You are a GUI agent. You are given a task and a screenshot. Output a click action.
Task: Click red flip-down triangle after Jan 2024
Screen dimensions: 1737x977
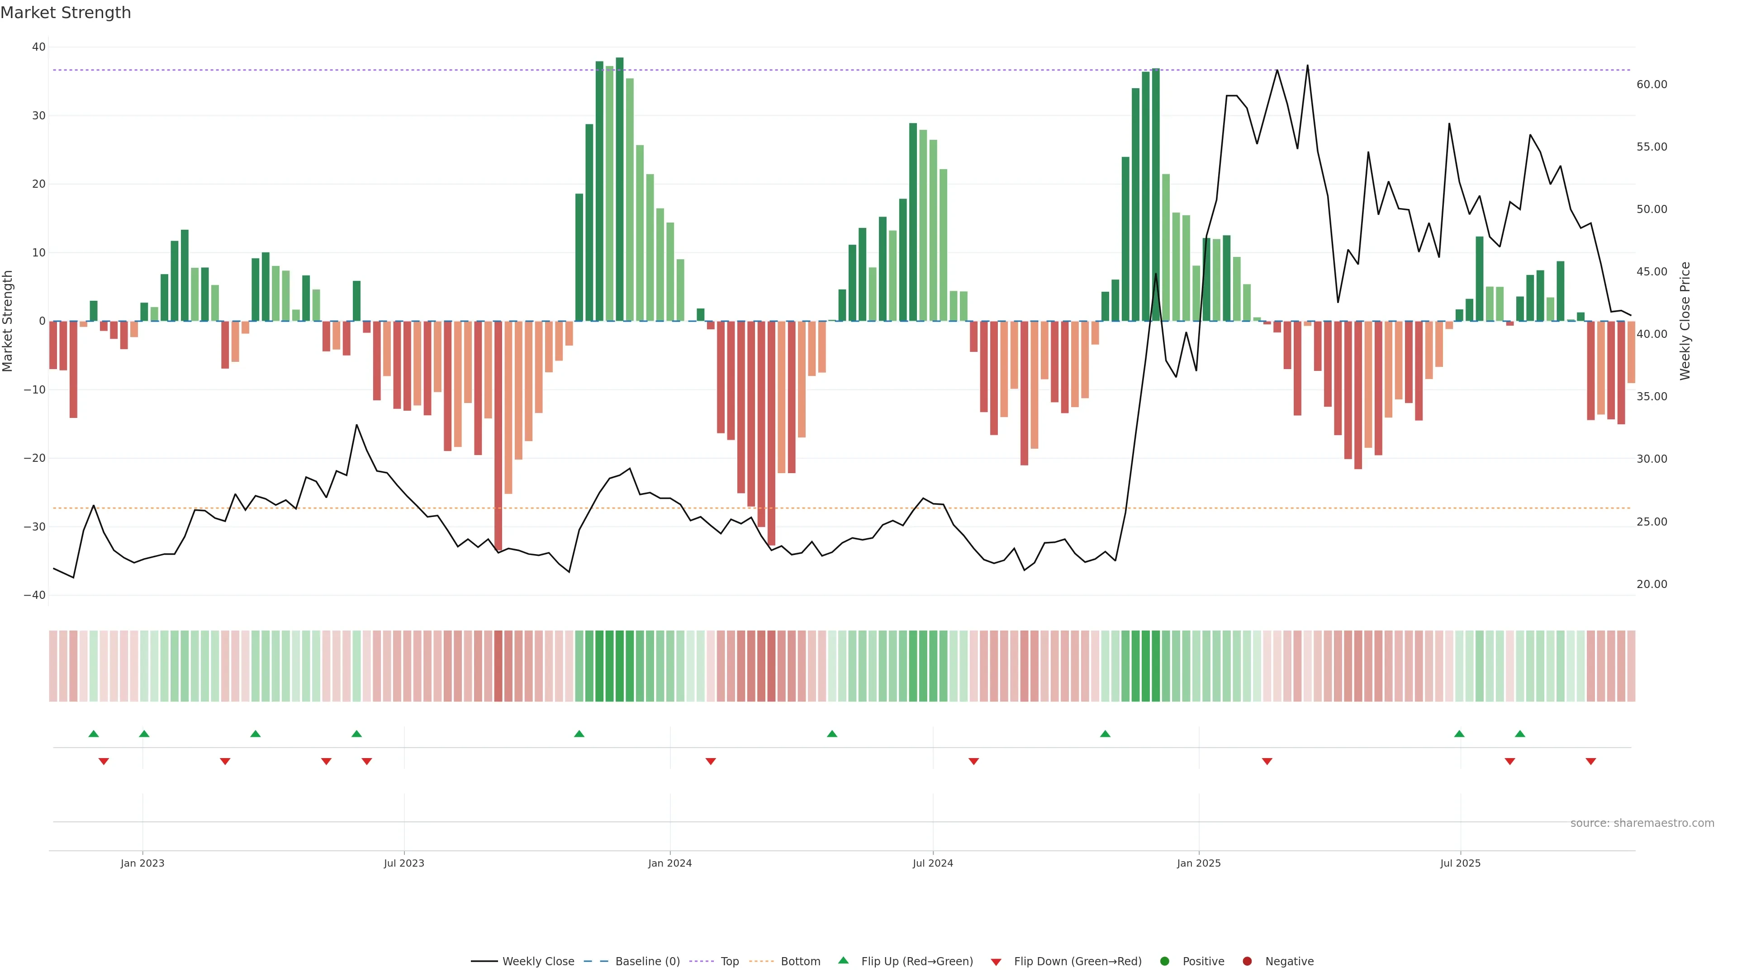711,761
